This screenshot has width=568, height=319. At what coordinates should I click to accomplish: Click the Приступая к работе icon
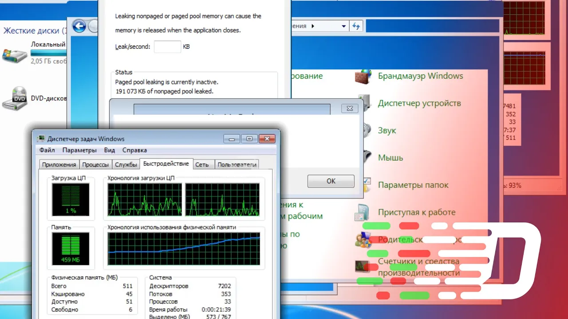[x=361, y=213]
